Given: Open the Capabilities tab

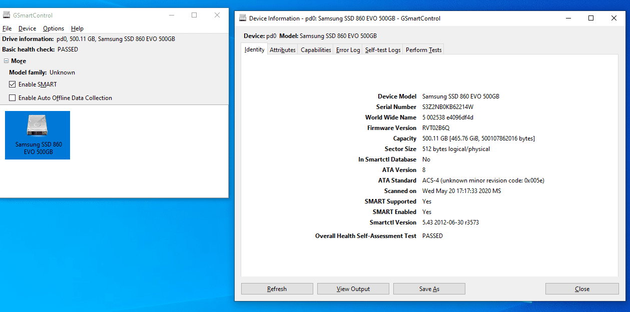Looking at the screenshot, I should pyautogui.click(x=316, y=50).
